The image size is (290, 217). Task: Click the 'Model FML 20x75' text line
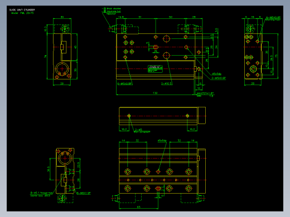[x=22, y=13]
